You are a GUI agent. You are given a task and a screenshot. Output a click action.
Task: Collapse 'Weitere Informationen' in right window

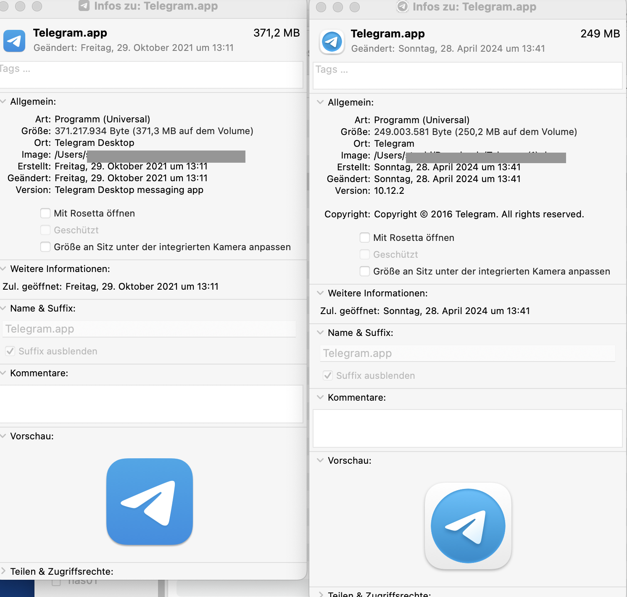coord(320,293)
